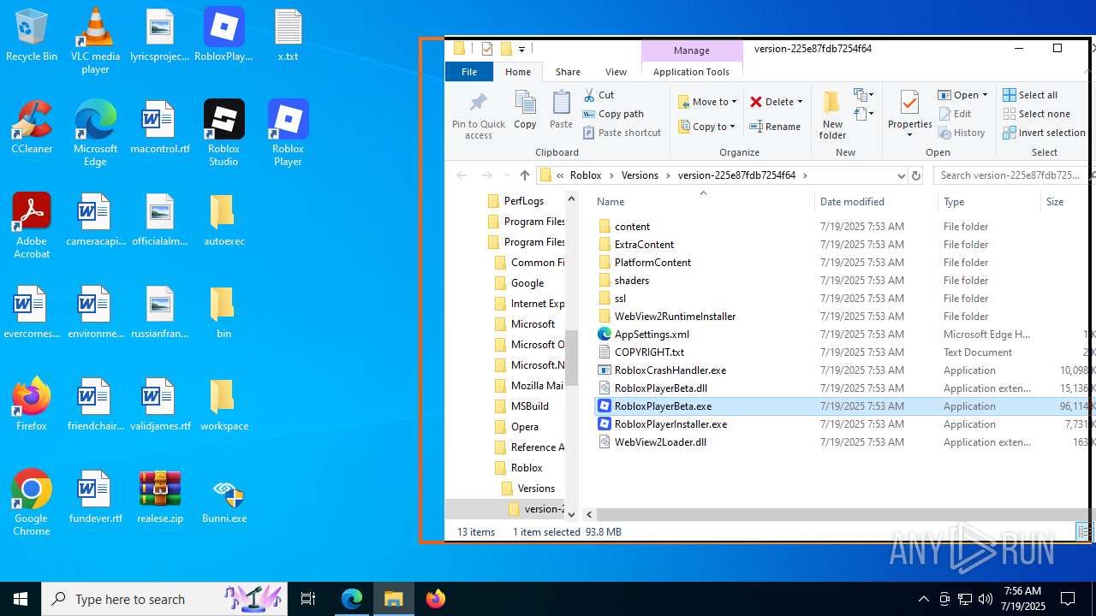Click the navigation pane vertical scrollbar
Viewport: 1096px width, 616px height.
coord(571,356)
